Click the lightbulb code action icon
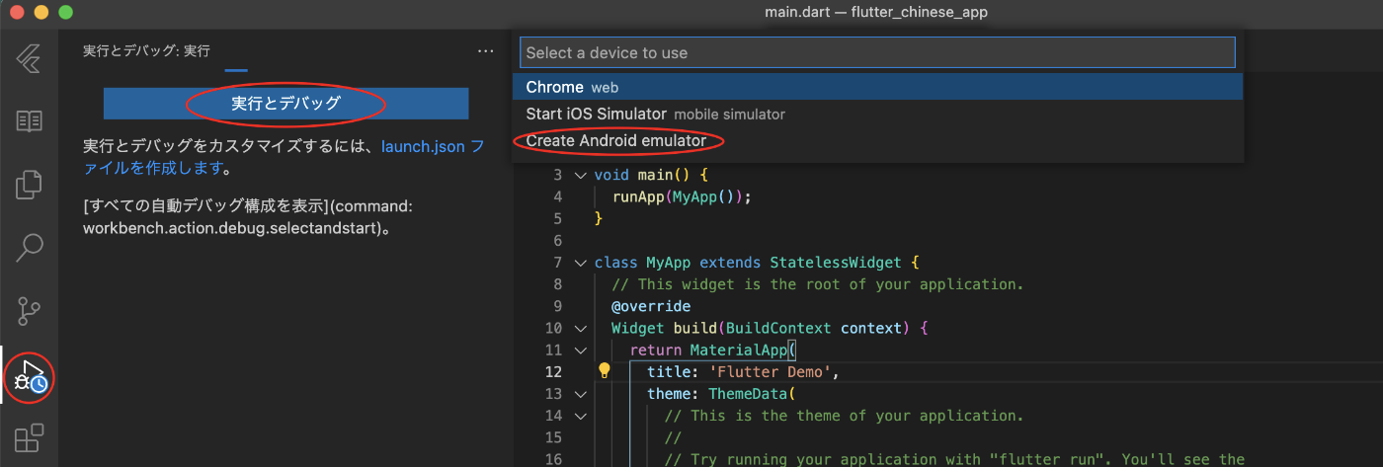The width and height of the screenshot is (1383, 467). pos(605,371)
